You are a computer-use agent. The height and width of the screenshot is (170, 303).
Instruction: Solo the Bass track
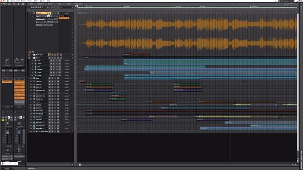[53, 78]
